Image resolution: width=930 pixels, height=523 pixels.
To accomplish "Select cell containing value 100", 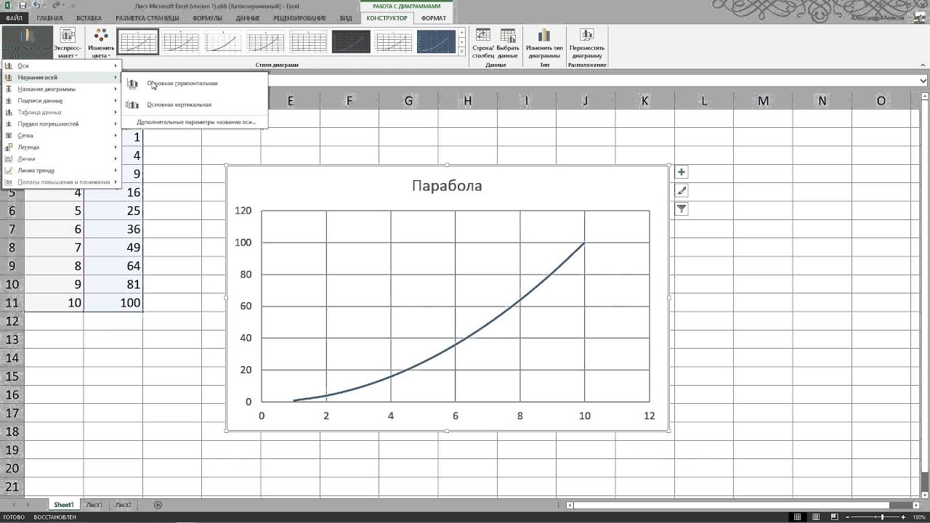I will [x=113, y=303].
